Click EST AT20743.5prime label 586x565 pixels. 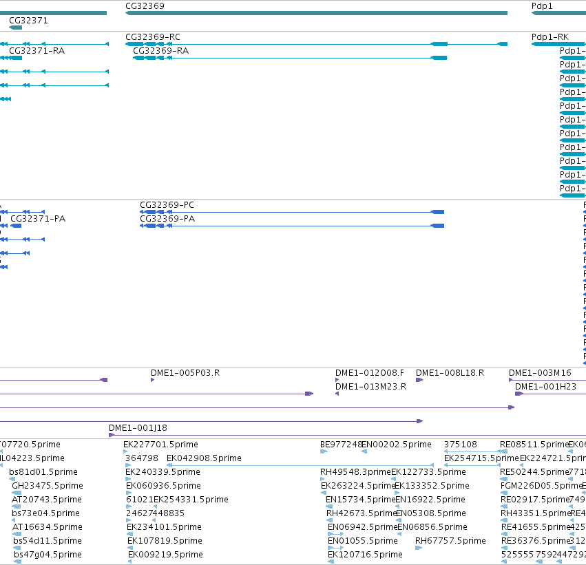47,500
